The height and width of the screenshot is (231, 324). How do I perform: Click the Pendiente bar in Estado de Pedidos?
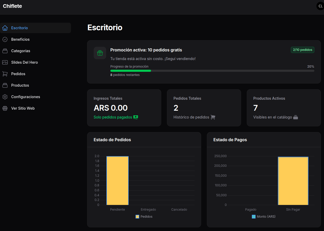[x=117, y=180]
